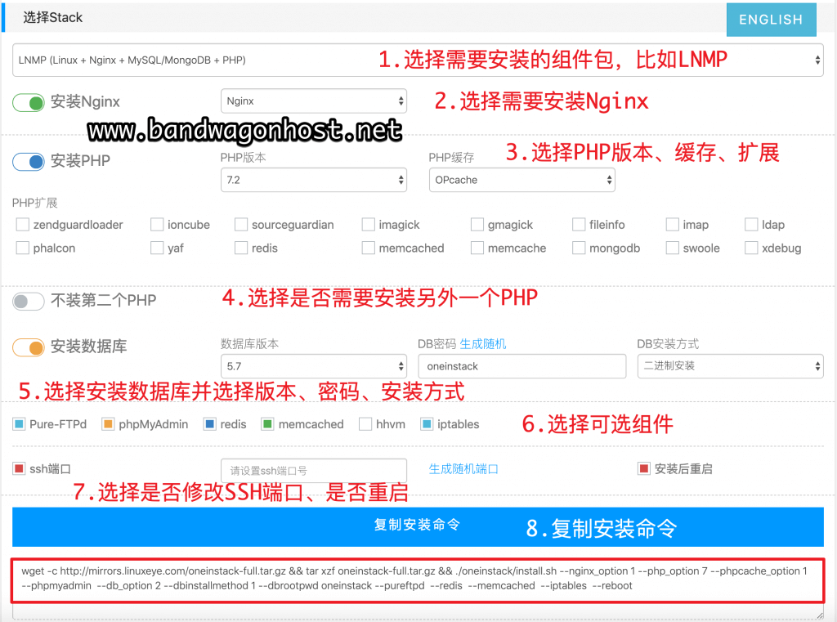Check the memcache extension without the d
The height and width of the screenshot is (622, 837).
tap(477, 248)
